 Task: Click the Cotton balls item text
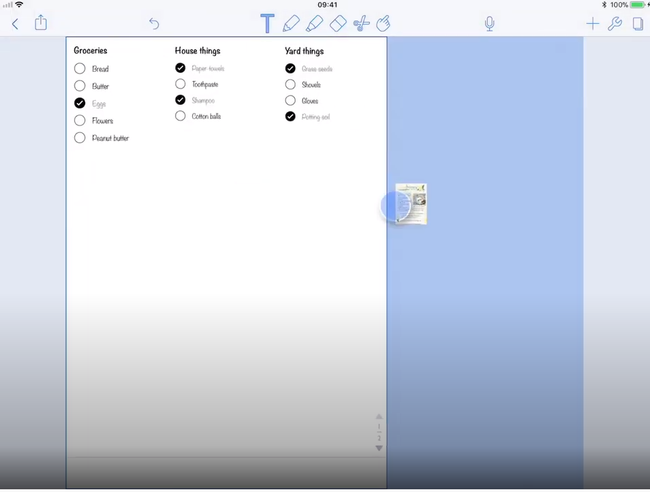(x=206, y=116)
